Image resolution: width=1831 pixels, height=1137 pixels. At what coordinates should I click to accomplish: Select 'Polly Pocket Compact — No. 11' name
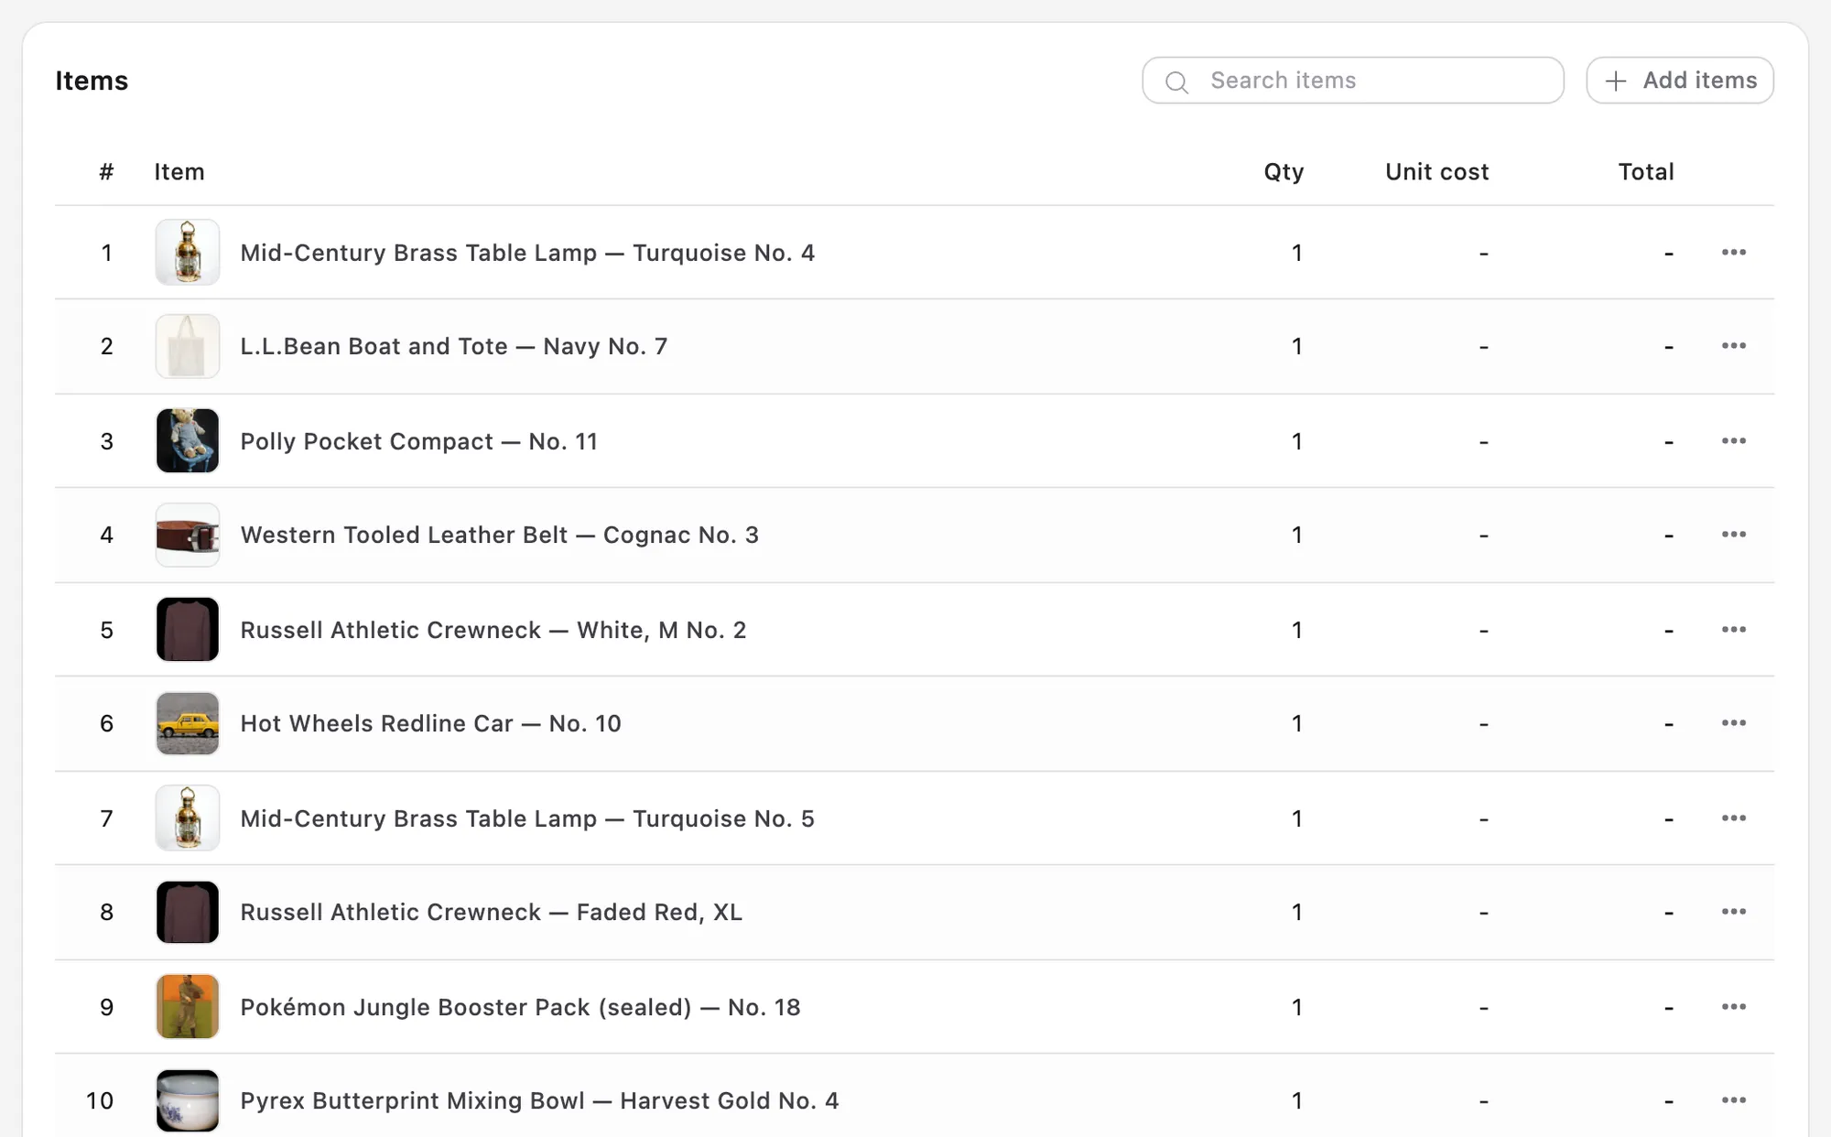pos(418,441)
